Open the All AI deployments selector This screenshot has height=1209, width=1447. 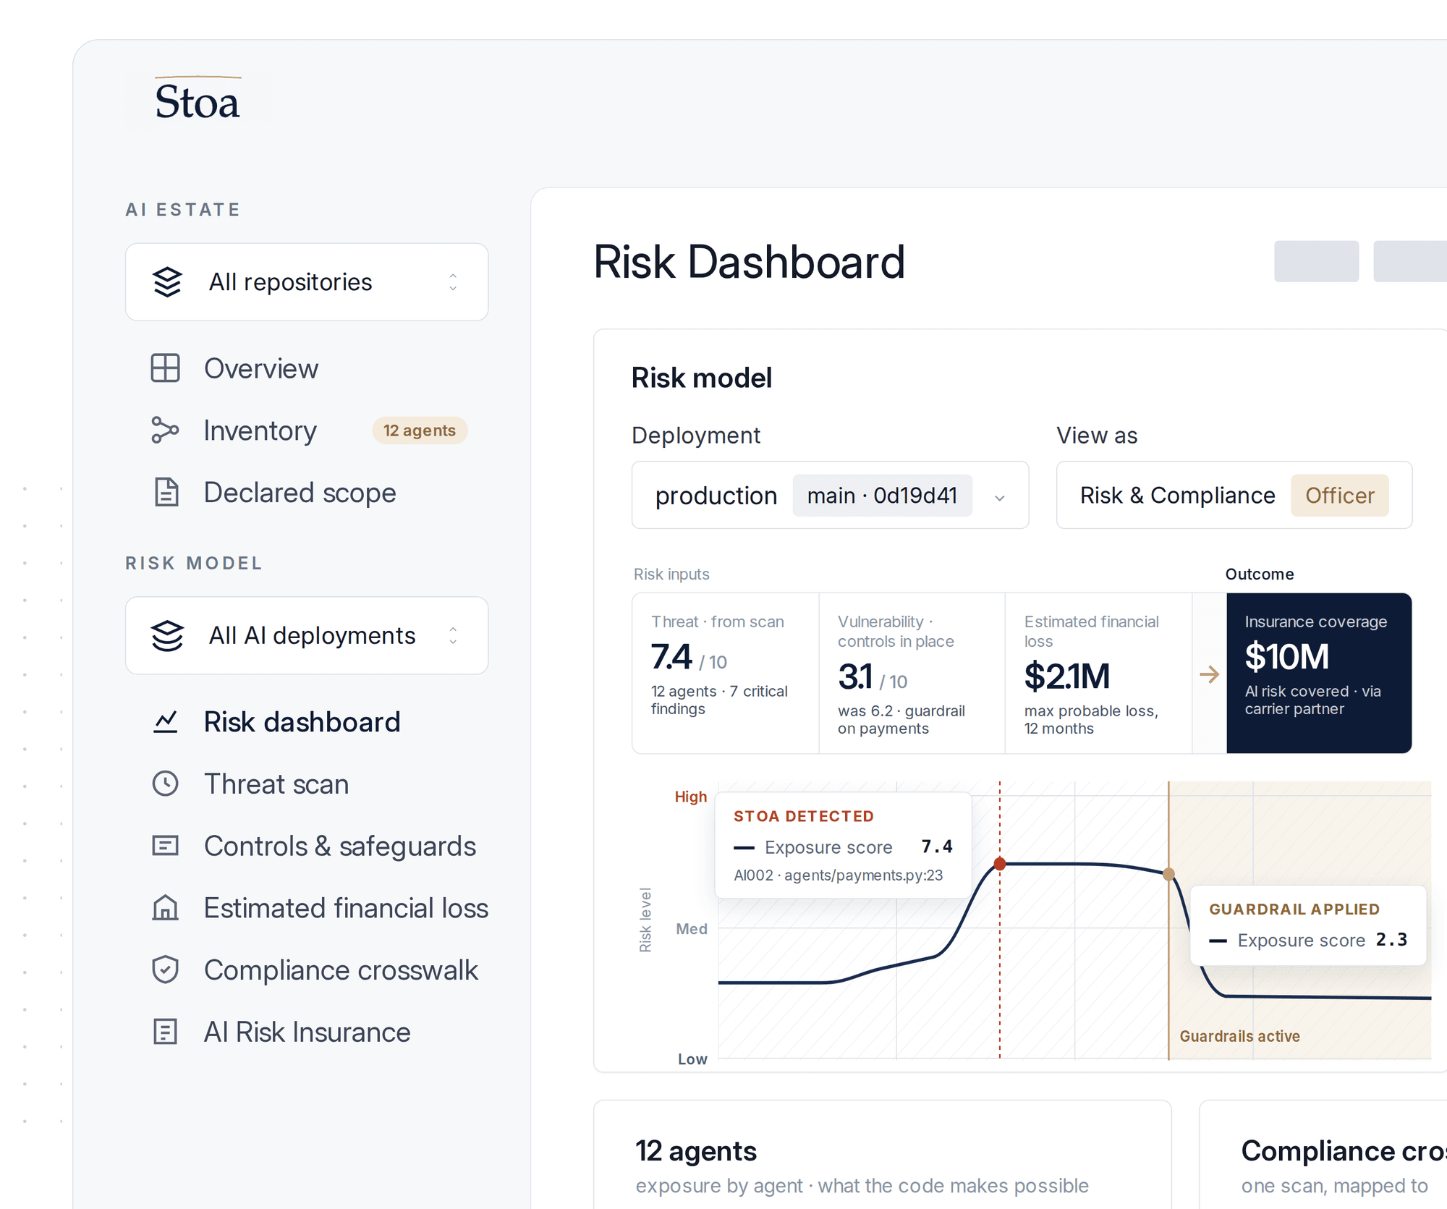tap(307, 636)
